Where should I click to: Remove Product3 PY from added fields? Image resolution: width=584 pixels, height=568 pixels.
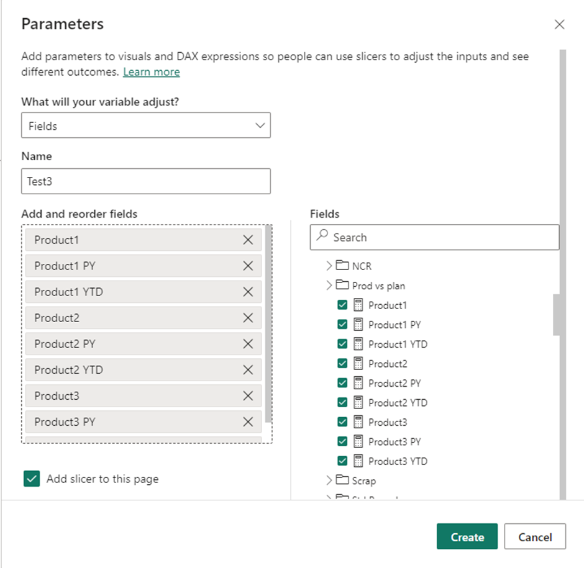[248, 422]
